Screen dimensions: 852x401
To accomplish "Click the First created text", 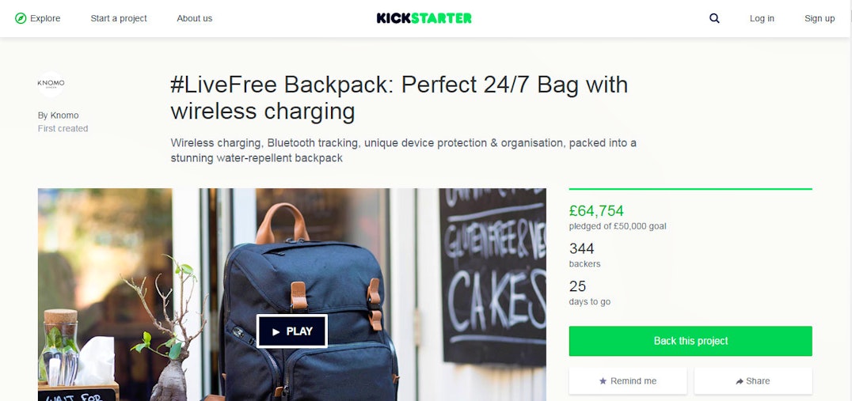I will point(63,129).
